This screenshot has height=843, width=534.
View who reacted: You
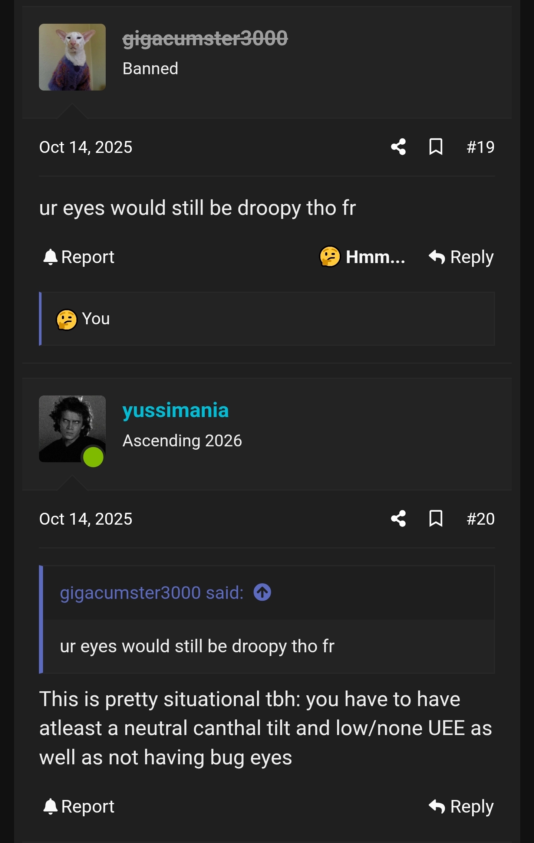click(x=96, y=319)
